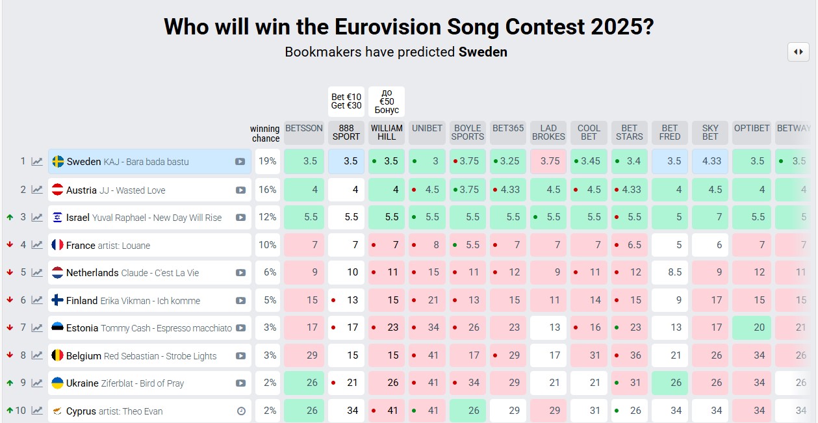Play the video for Finland's Ich komme
This screenshot has height=423, width=818.
(240, 301)
